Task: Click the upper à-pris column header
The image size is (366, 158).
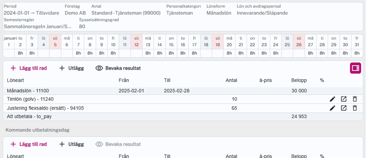Action: click(265, 80)
